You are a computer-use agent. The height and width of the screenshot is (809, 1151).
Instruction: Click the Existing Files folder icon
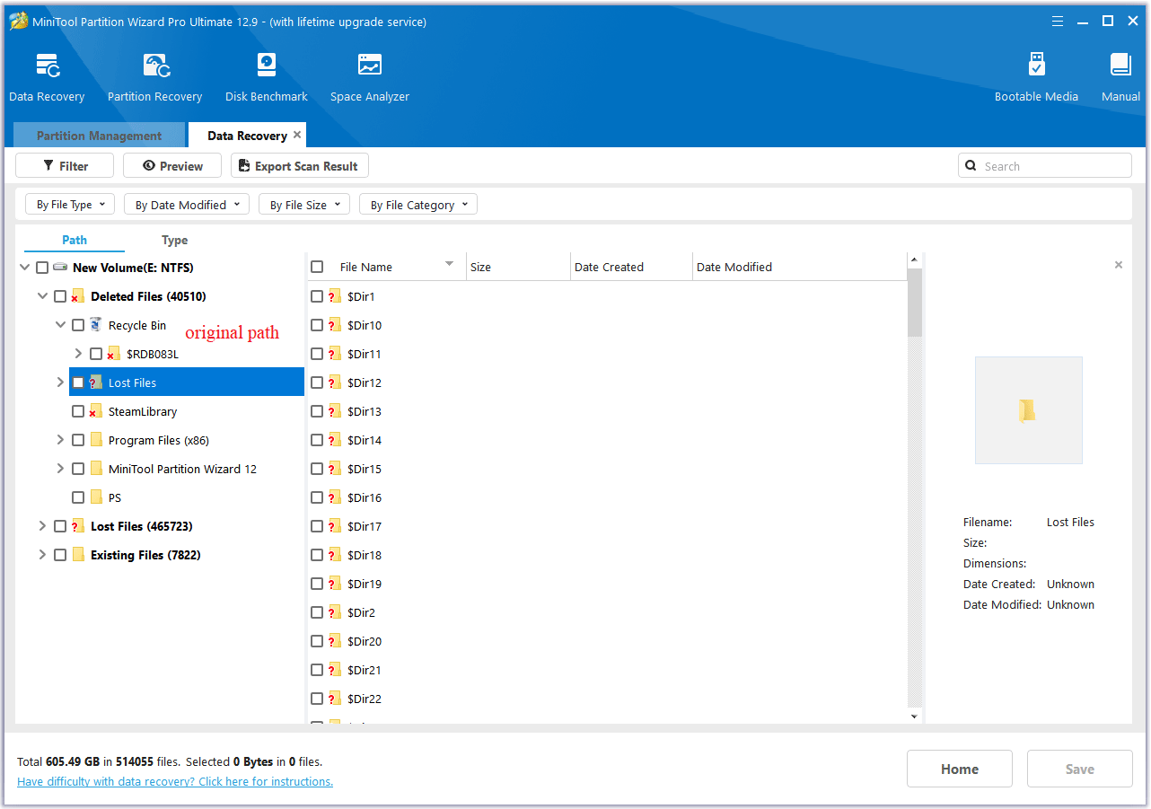point(78,555)
